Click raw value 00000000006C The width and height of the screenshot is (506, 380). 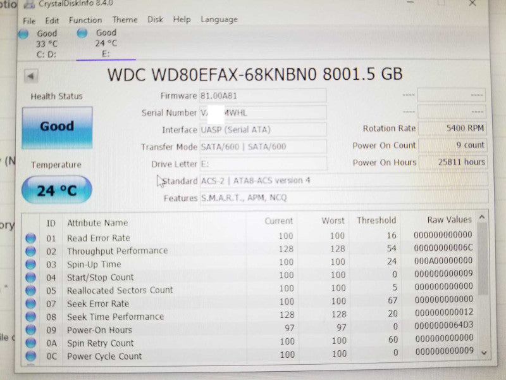click(x=443, y=248)
